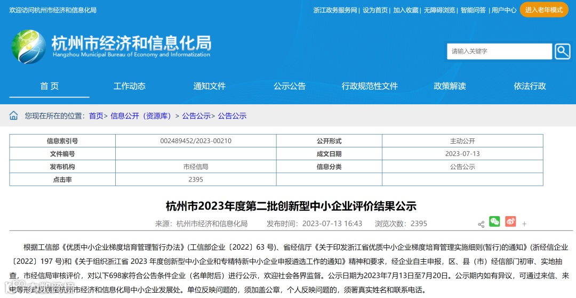Screen dimensions: 576x298
Task: Share the article via the WeChat icon
Action: pos(494,221)
